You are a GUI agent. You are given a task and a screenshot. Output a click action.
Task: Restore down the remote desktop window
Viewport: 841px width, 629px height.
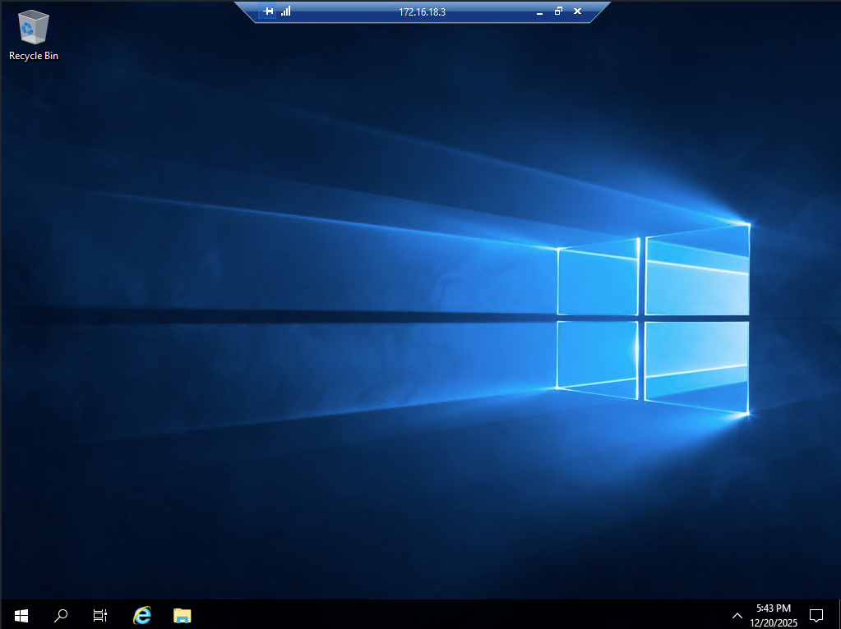coord(558,11)
